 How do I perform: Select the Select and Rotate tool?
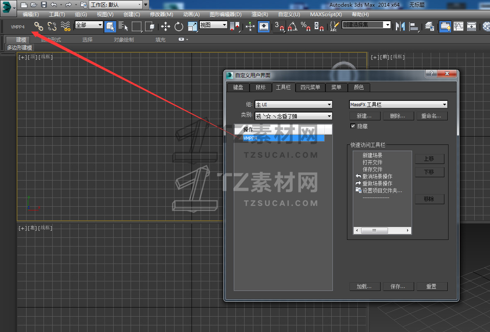coord(179,27)
